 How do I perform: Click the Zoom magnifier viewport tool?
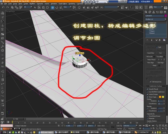click(157, 126)
